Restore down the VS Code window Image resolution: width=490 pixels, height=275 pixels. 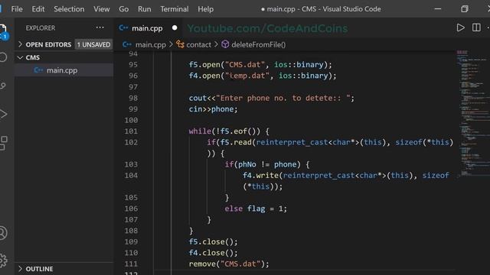pos(465,9)
